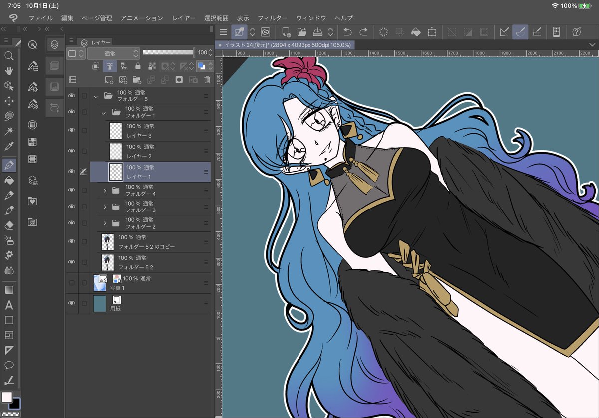The height and width of the screenshot is (418, 599).
Task: Toggle Clip to layer below icon
Action: point(96,66)
